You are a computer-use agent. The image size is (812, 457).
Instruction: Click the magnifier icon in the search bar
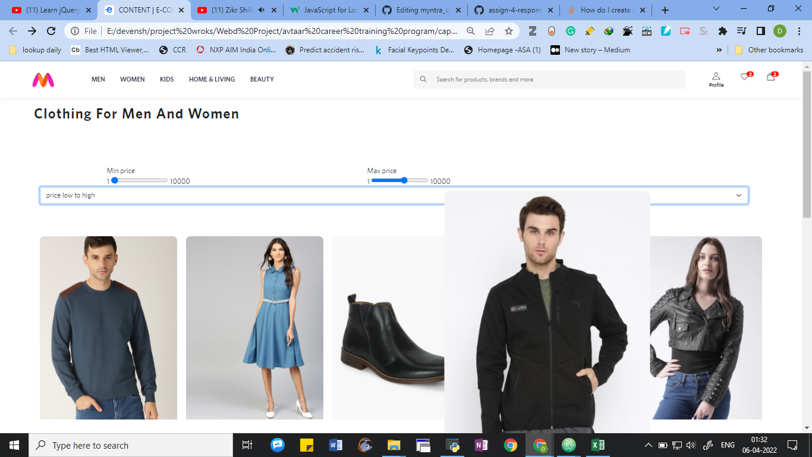click(x=423, y=79)
